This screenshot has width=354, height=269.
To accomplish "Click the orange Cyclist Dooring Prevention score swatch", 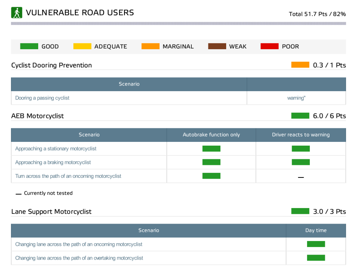I will point(300,65).
